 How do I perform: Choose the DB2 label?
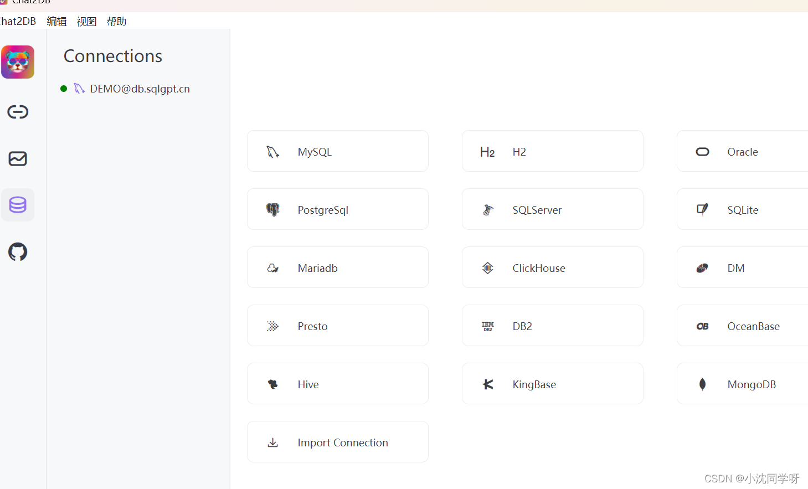point(522,326)
